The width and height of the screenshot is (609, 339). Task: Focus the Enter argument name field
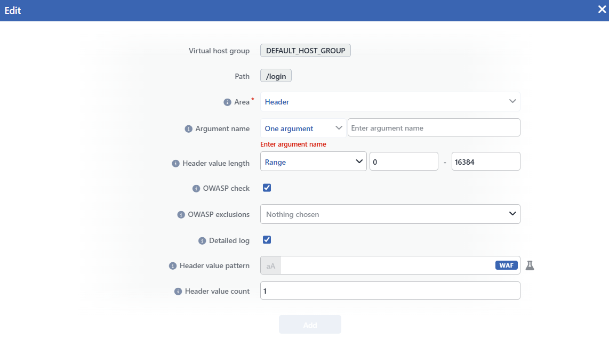click(x=434, y=128)
